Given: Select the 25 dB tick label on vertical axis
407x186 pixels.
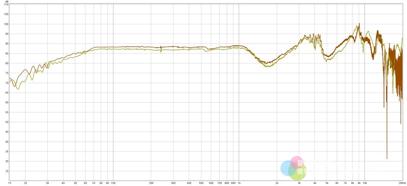Looking at the screenshot, I should tap(7, 171).
